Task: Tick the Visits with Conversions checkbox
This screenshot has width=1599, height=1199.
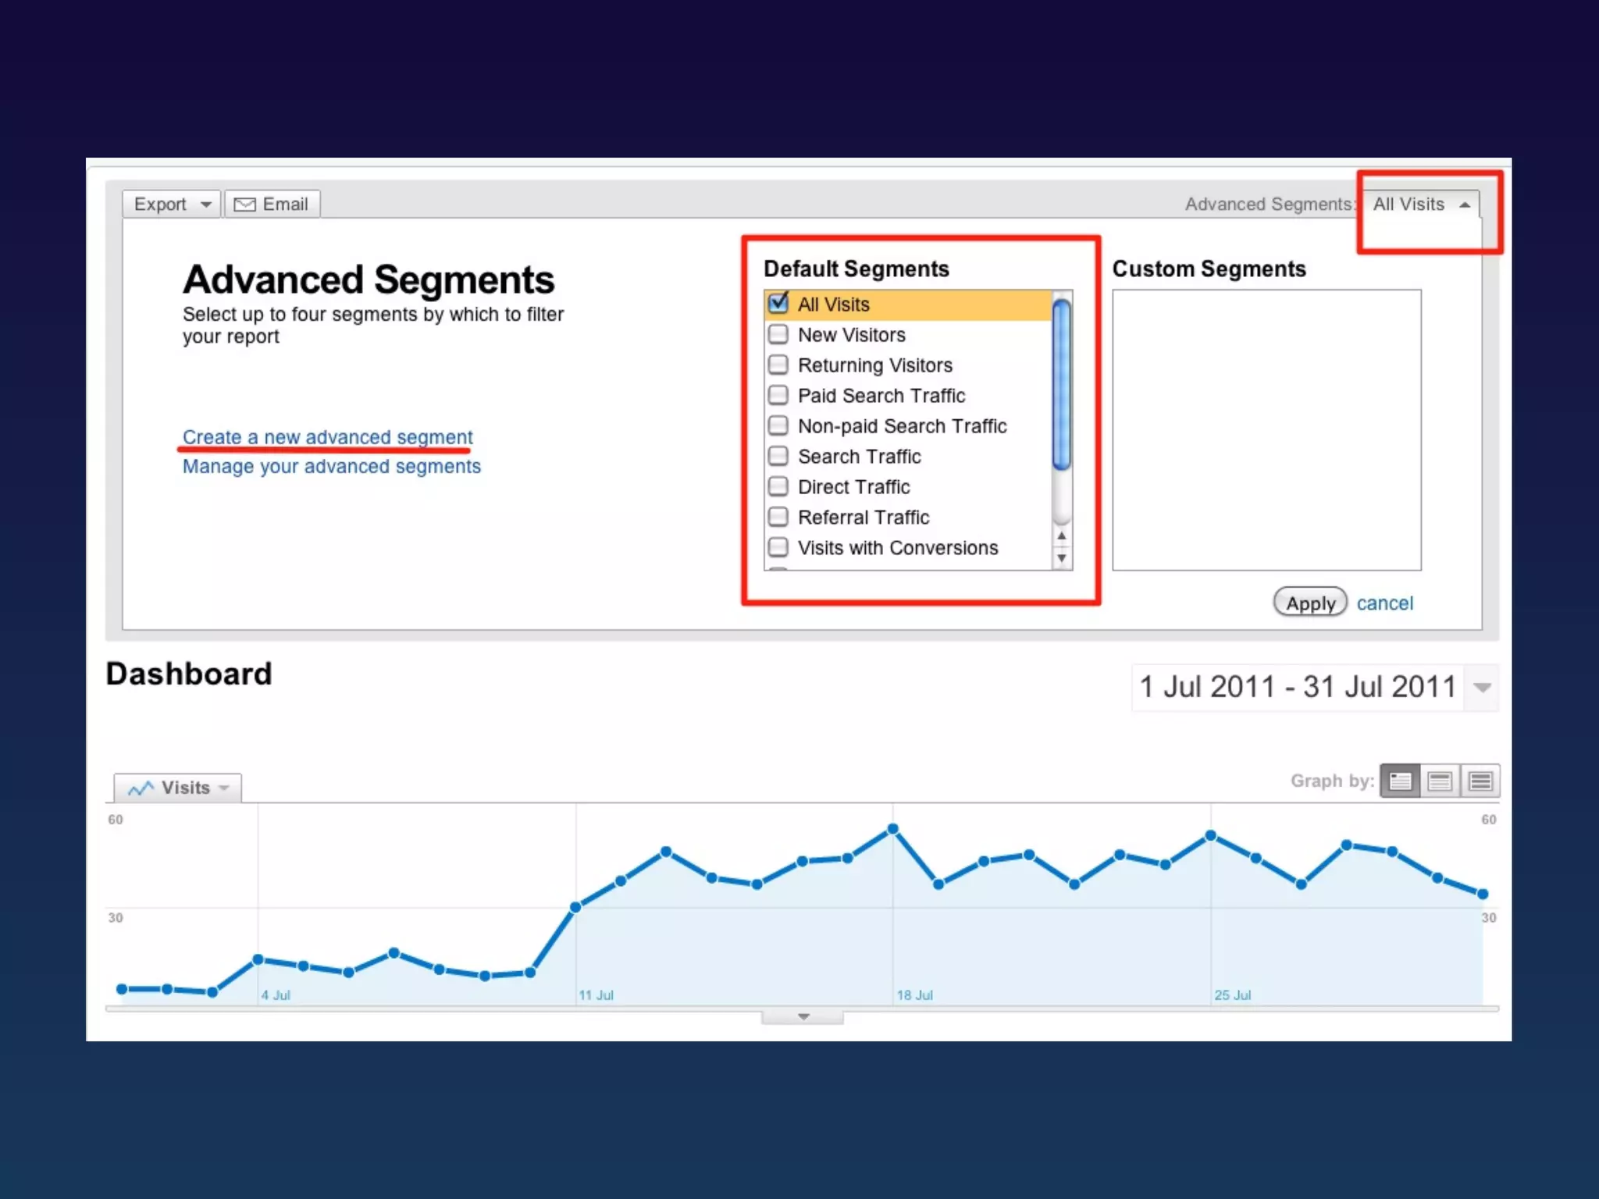Action: click(x=778, y=547)
